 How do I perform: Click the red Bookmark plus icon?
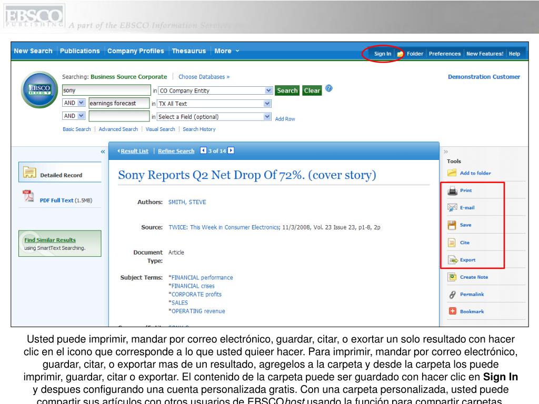pyautogui.click(x=452, y=311)
